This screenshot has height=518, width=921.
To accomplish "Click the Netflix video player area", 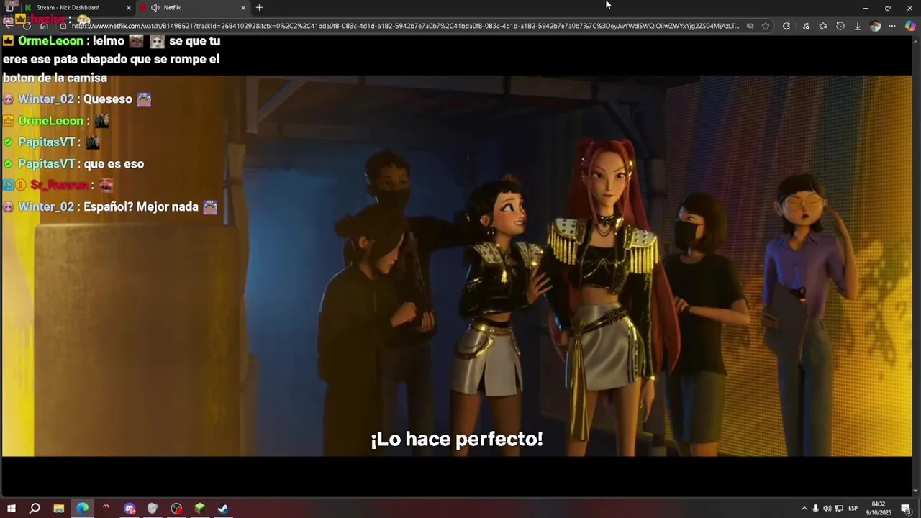I will click(457, 266).
